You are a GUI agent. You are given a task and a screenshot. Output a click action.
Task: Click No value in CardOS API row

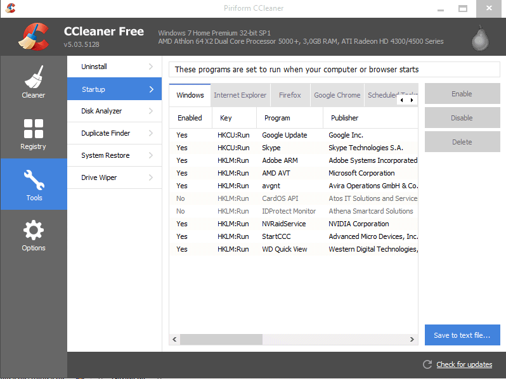(180, 198)
